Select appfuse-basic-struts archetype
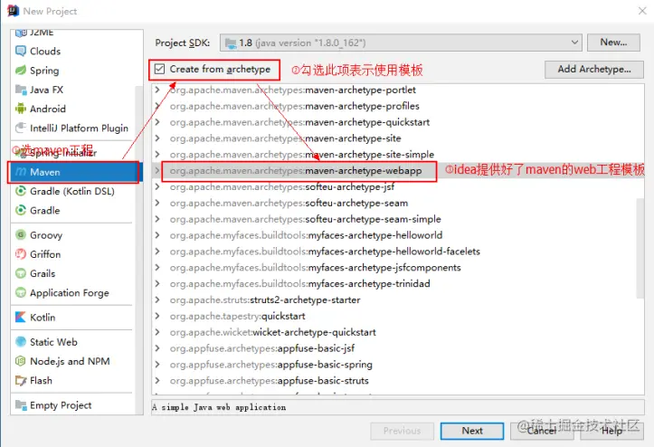654x447 pixels. 269,381
